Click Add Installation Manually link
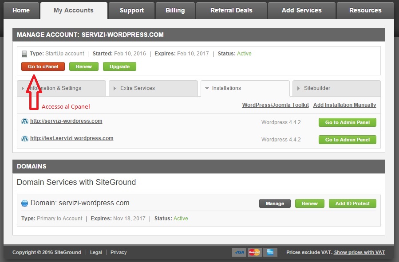Image resolution: width=399 pixels, height=262 pixels. (344, 105)
